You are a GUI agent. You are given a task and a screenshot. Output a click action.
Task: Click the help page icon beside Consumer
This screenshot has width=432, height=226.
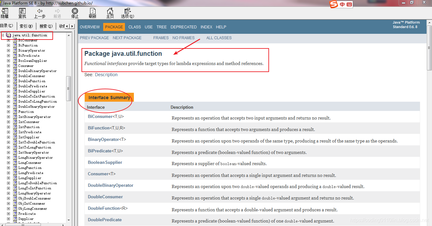[x=15, y=66]
